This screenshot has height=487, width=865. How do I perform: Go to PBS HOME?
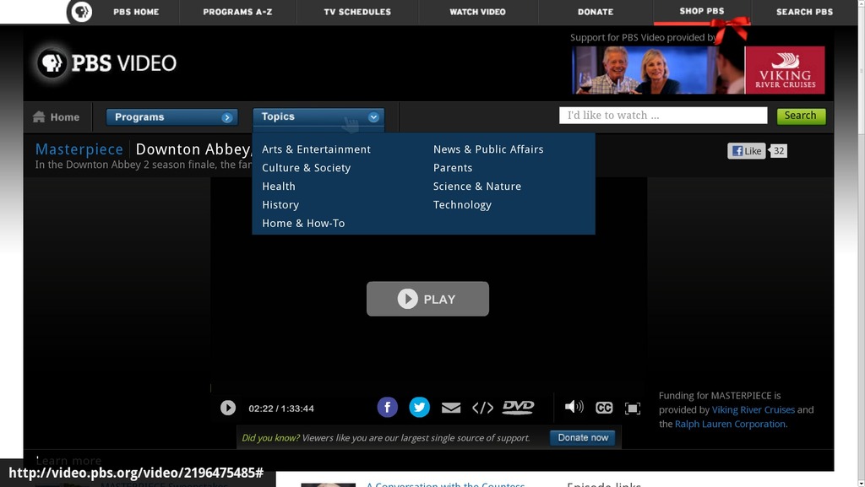[x=136, y=12]
